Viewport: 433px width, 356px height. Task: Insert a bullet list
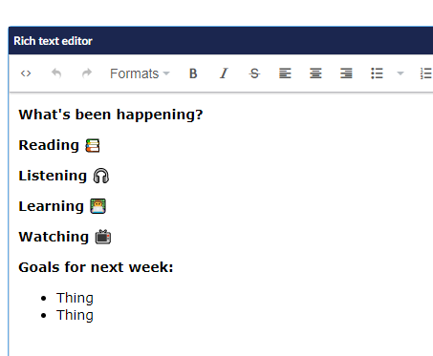point(377,73)
